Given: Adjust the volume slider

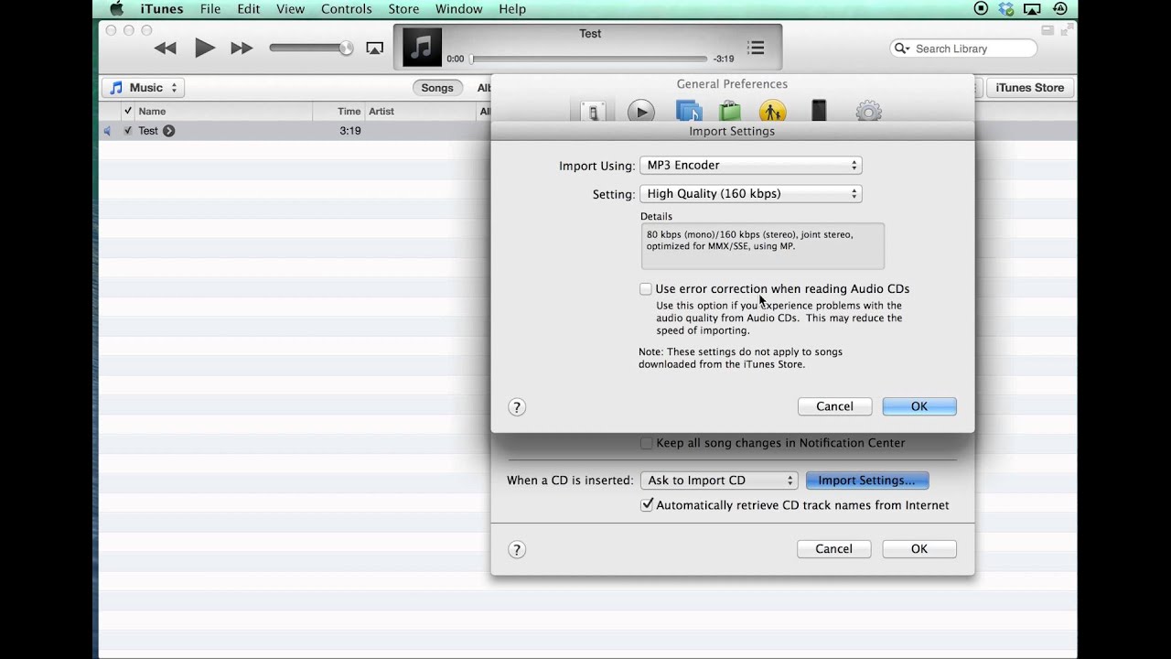Looking at the screenshot, I should (311, 48).
